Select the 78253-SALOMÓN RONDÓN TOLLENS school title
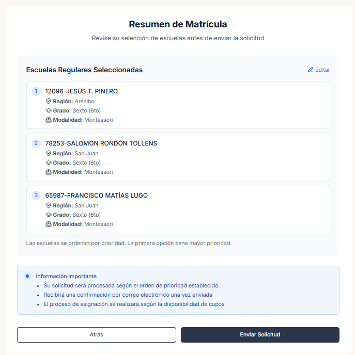355x355 pixels. pyautogui.click(x=101, y=143)
